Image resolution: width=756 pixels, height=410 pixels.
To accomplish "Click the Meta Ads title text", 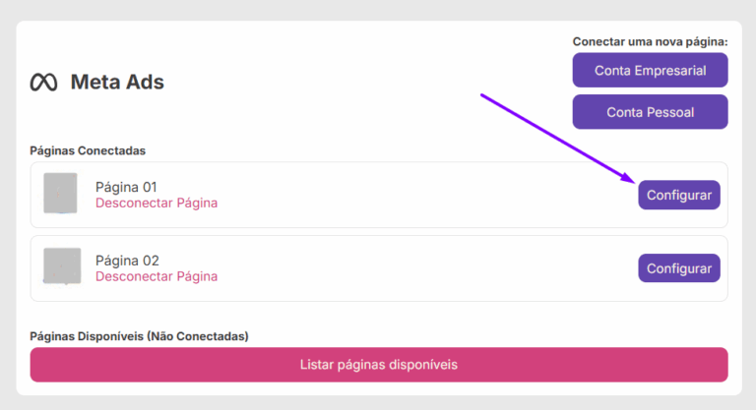I will [x=117, y=82].
